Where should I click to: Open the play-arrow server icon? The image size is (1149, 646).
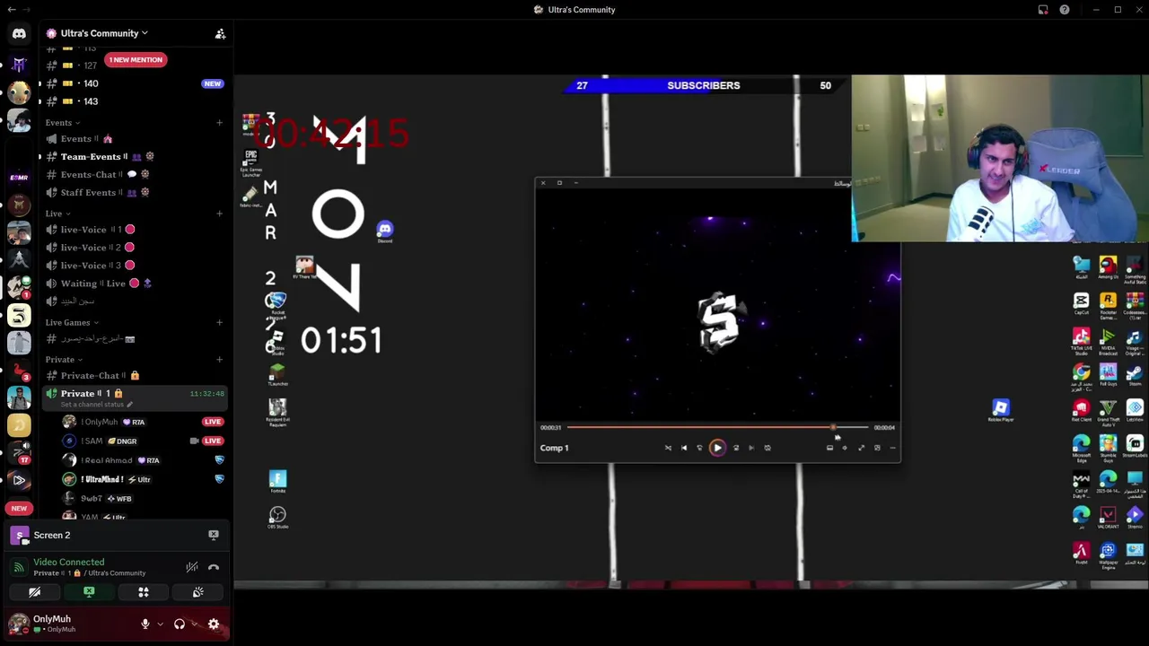tap(19, 480)
